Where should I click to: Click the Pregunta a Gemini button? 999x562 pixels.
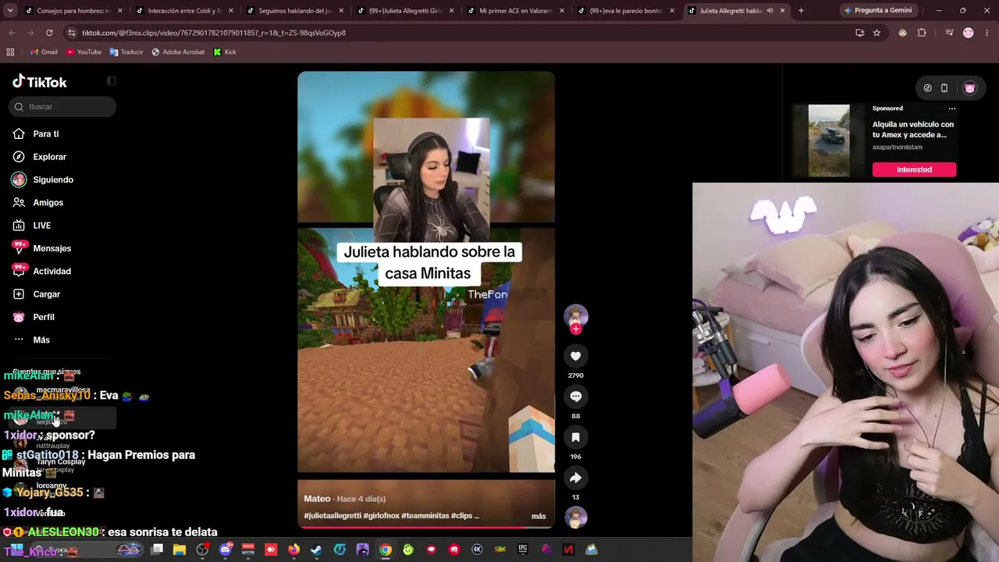click(877, 11)
